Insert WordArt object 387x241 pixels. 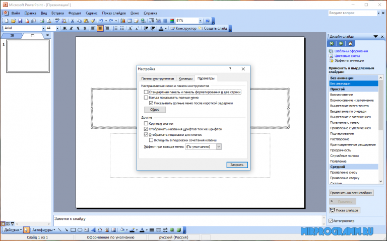click(x=93, y=230)
